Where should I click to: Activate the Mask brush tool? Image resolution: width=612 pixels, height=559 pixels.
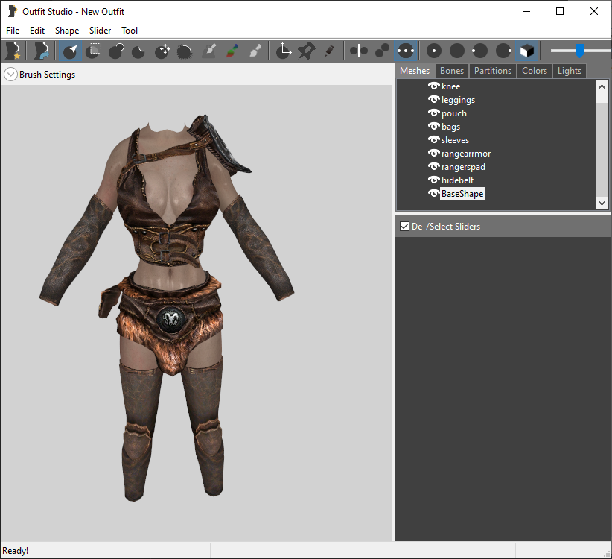pyautogui.click(x=94, y=51)
